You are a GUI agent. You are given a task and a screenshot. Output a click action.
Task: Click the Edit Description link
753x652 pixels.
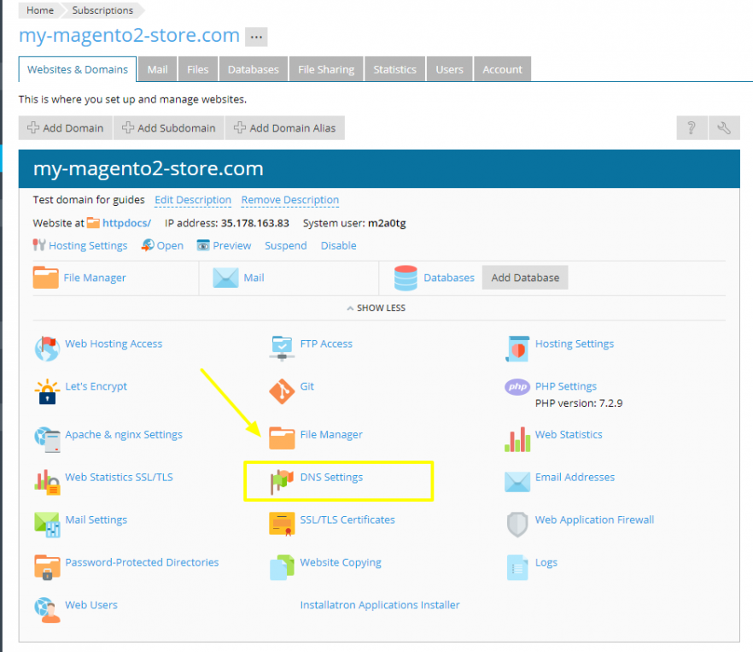[193, 200]
